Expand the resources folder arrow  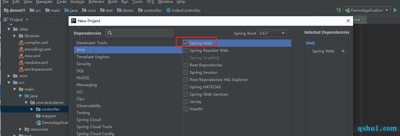[x=20, y=129]
